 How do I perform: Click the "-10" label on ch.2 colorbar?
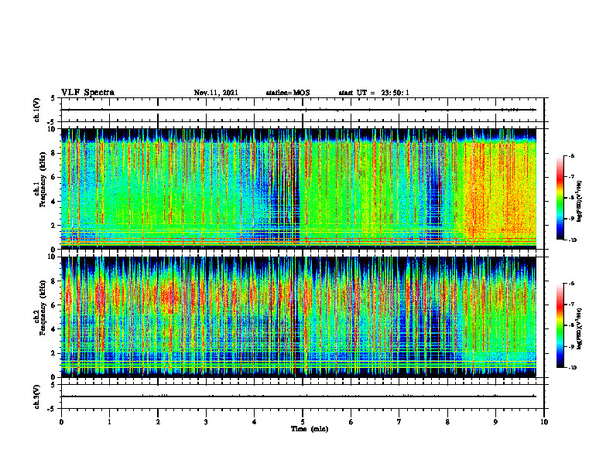[572, 368]
